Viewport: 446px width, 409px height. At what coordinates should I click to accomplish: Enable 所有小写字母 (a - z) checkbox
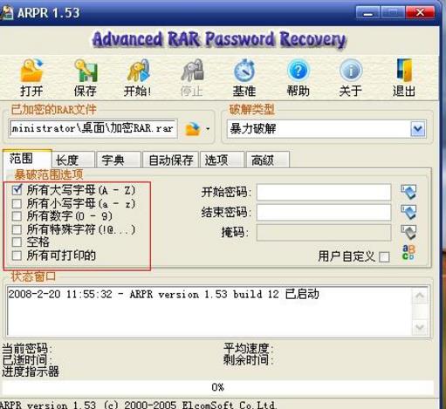[17, 203]
